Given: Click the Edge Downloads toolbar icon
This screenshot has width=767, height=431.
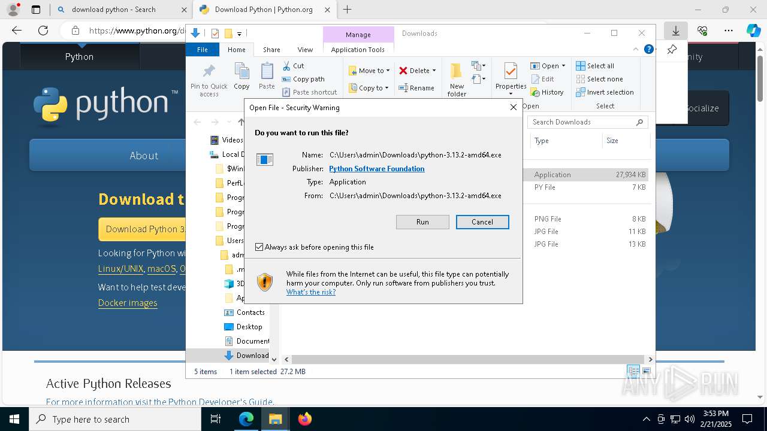Looking at the screenshot, I should pos(675,31).
